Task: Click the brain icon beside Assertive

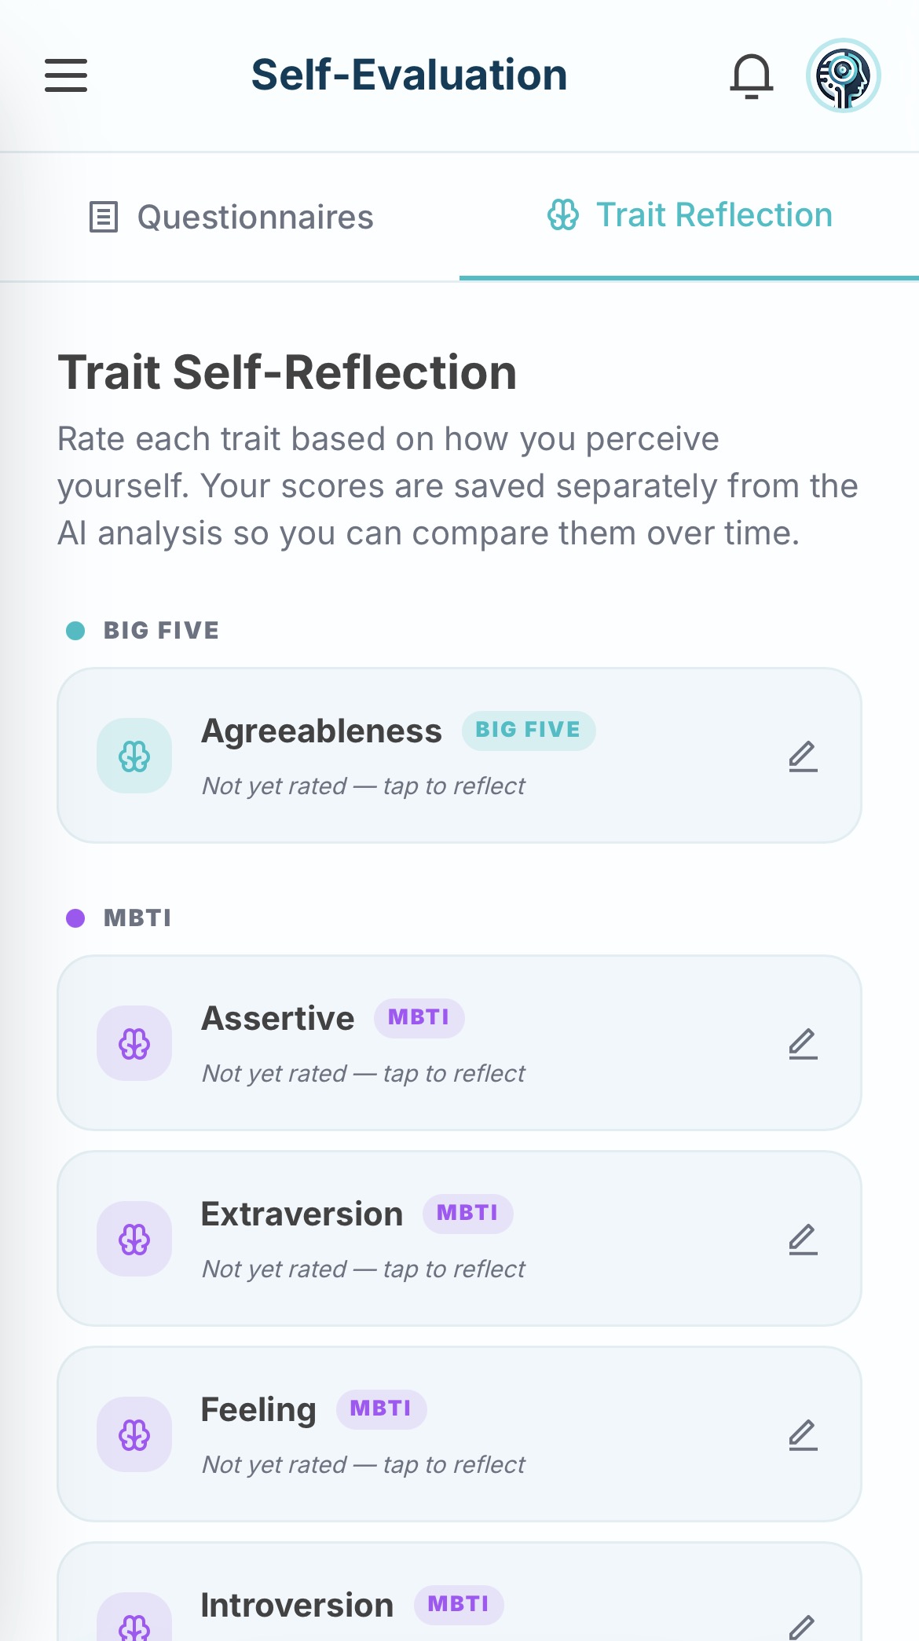Action: click(134, 1043)
